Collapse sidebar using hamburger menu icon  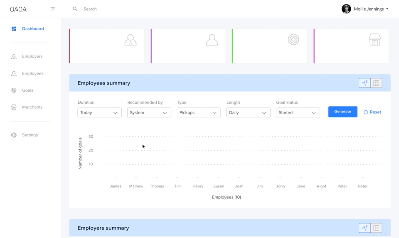[x=52, y=9]
